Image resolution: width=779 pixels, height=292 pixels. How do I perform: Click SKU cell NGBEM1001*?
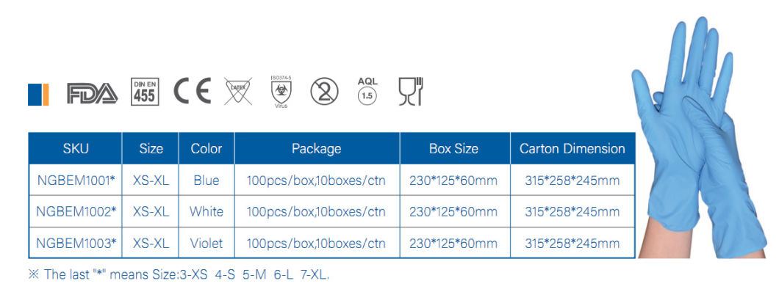tap(76, 180)
